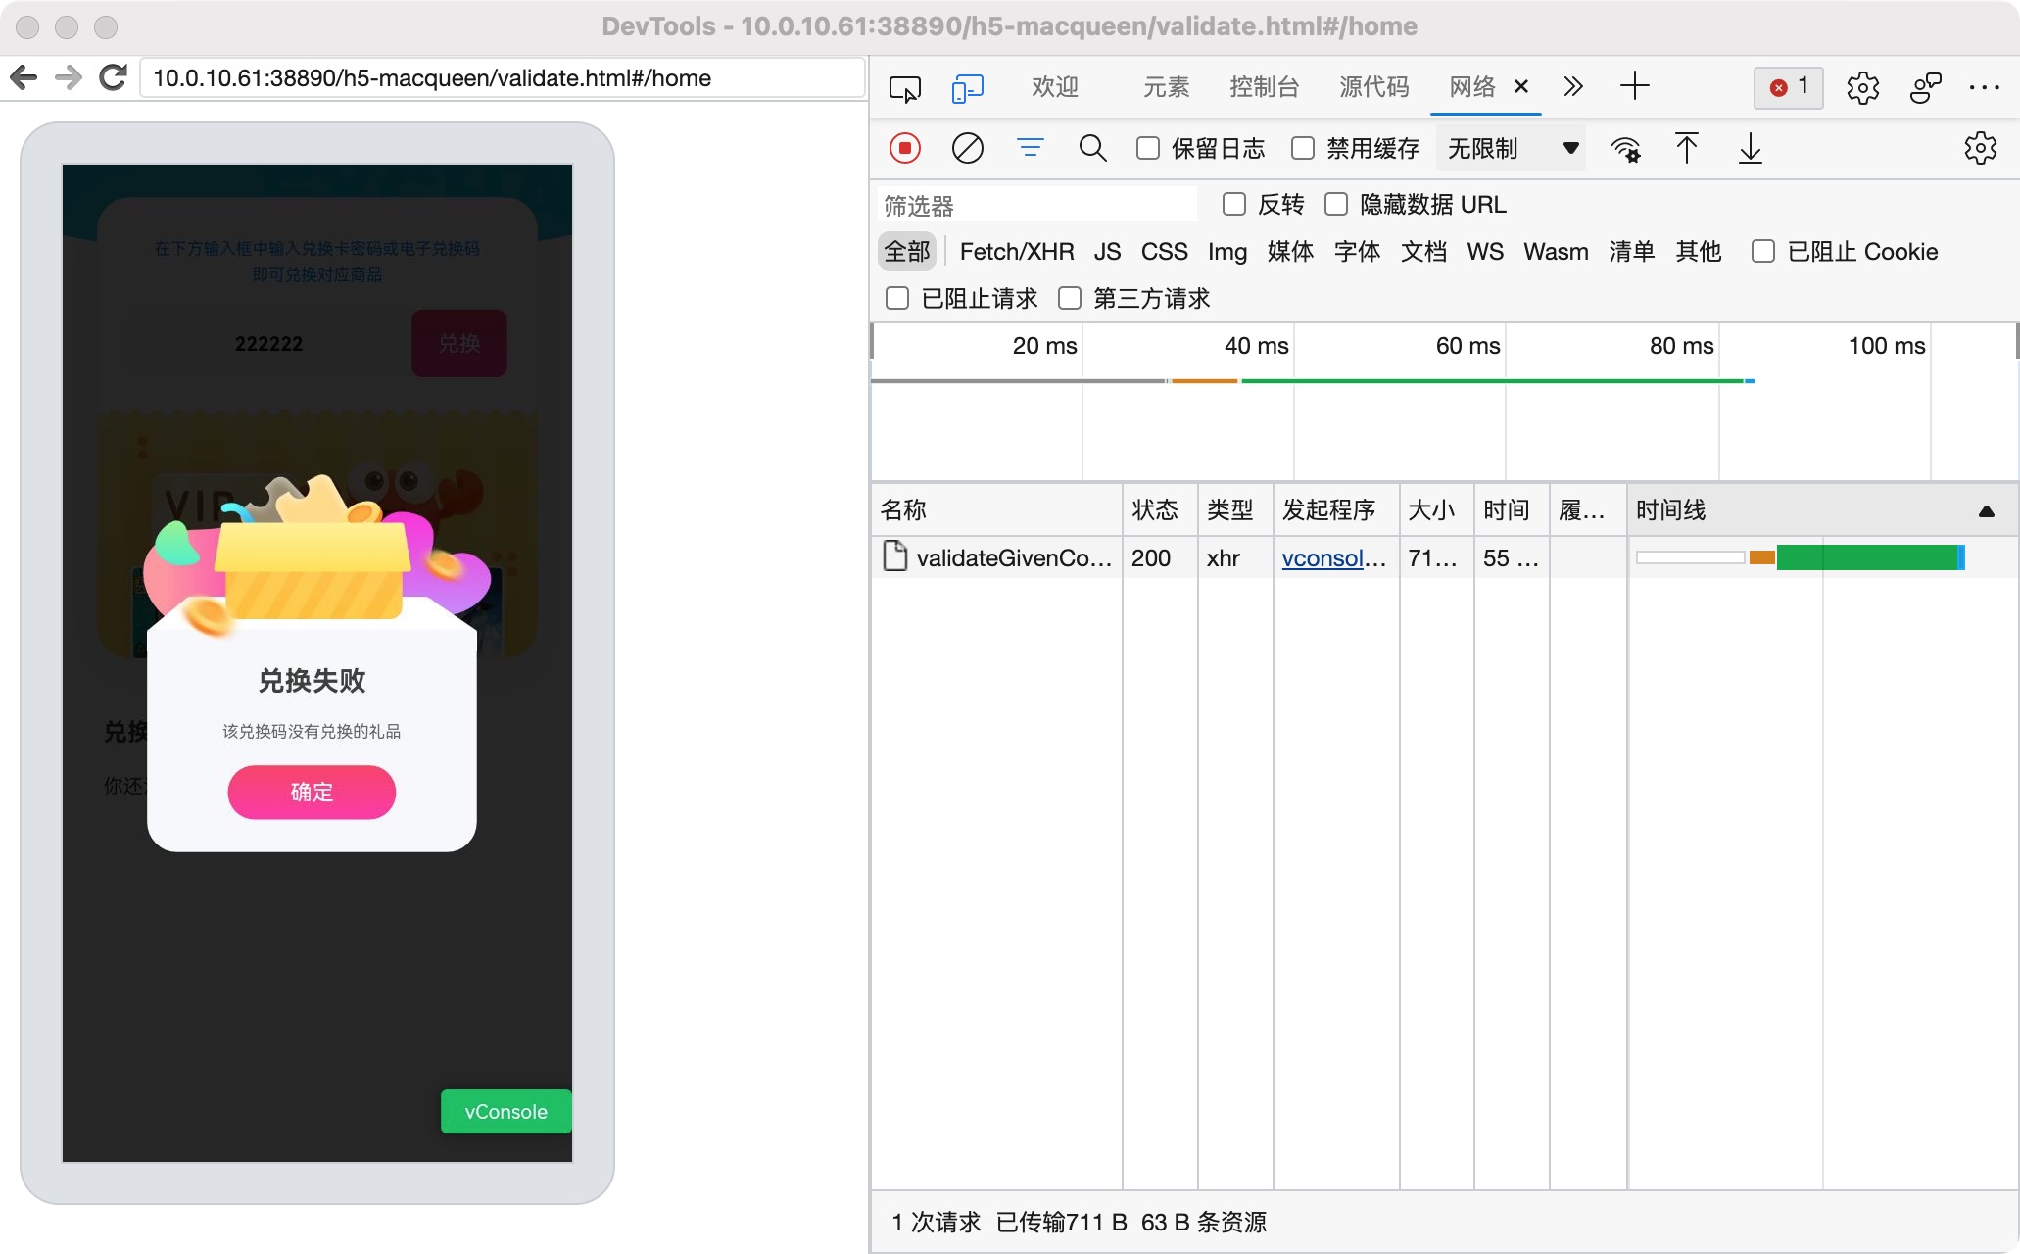Screen dimensions: 2020x1254
Task: Reload the emulated page
Action: click(x=113, y=77)
